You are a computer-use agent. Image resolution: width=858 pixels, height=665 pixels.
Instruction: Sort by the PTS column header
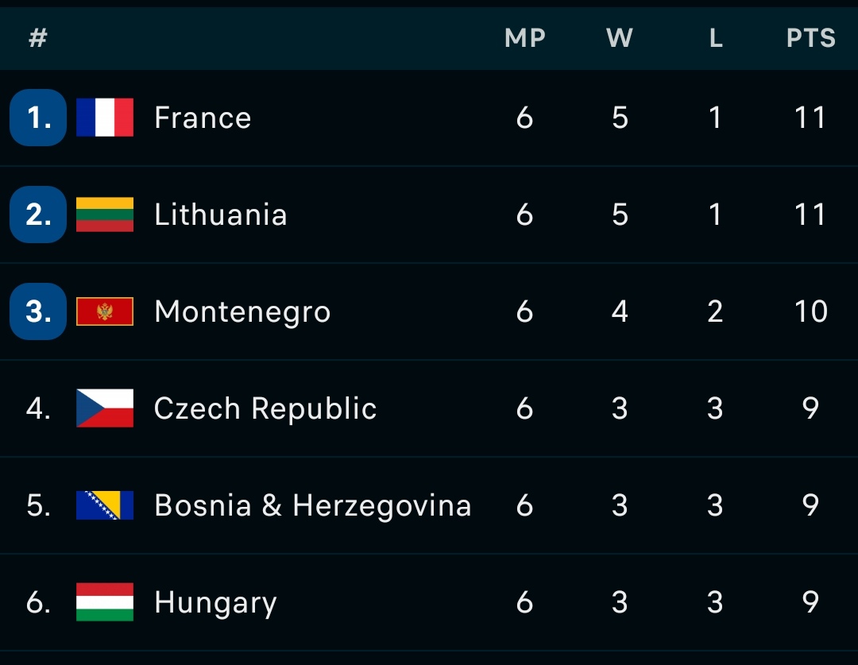click(x=810, y=38)
